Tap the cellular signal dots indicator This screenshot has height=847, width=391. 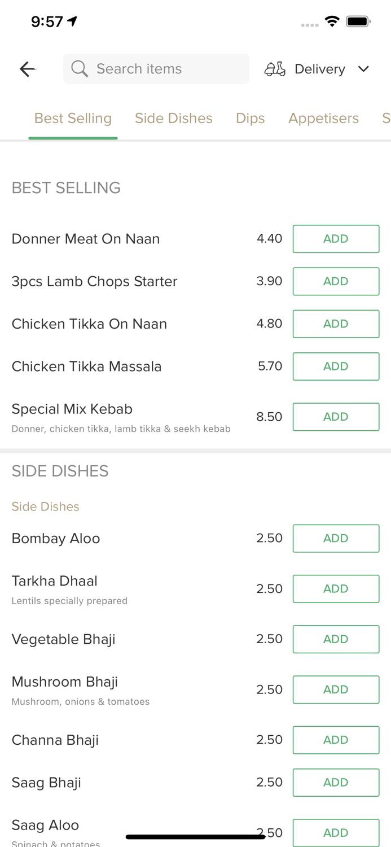pyautogui.click(x=310, y=25)
